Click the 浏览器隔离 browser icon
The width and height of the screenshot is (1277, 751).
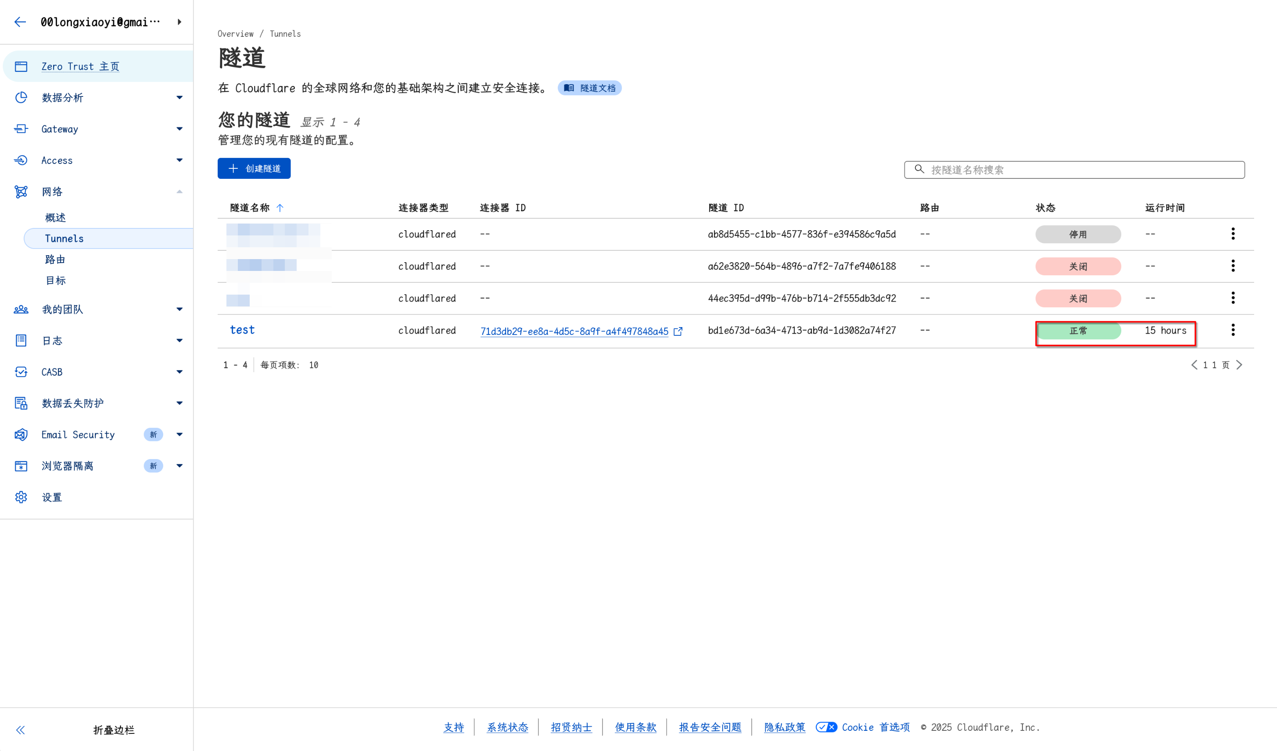(21, 466)
